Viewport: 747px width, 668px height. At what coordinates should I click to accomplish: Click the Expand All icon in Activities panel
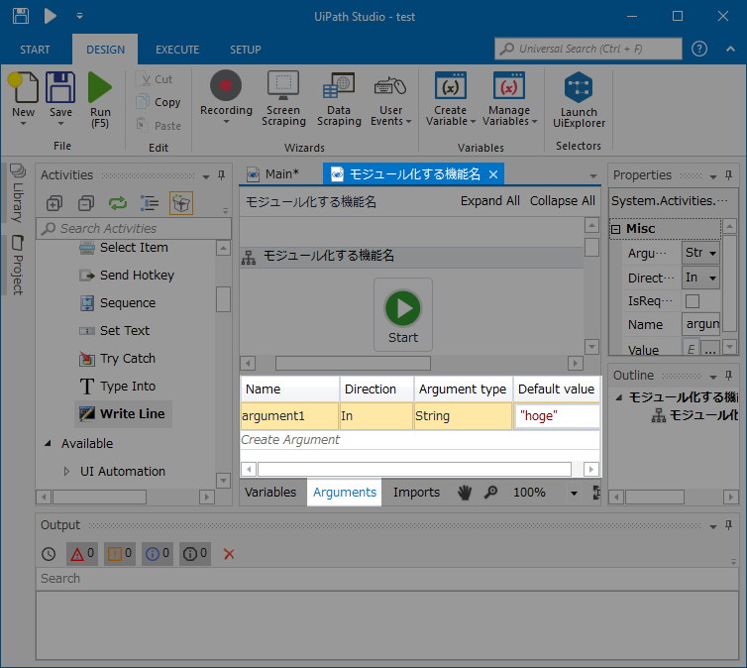pyautogui.click(x=54, y=203)
